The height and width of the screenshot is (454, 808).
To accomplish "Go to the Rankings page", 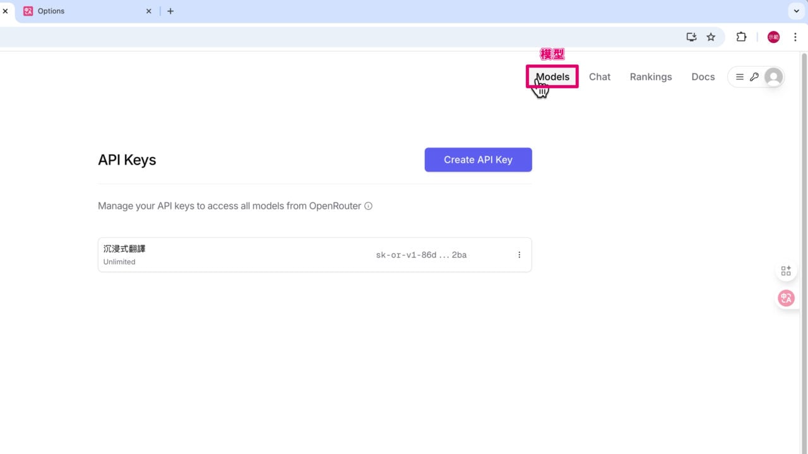I will [651, 77].
